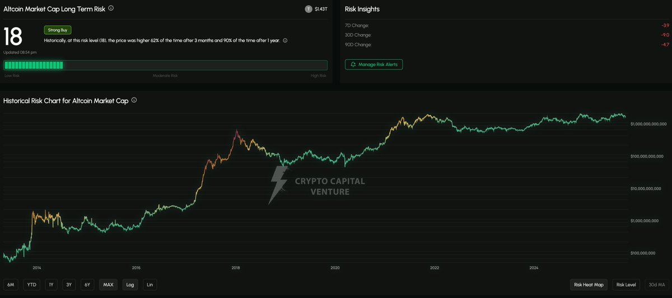Image resolution: width=672 pixels, height=298 pixels.
Task: Click the Strong Buy badge
Action: [x=58, y=30]
